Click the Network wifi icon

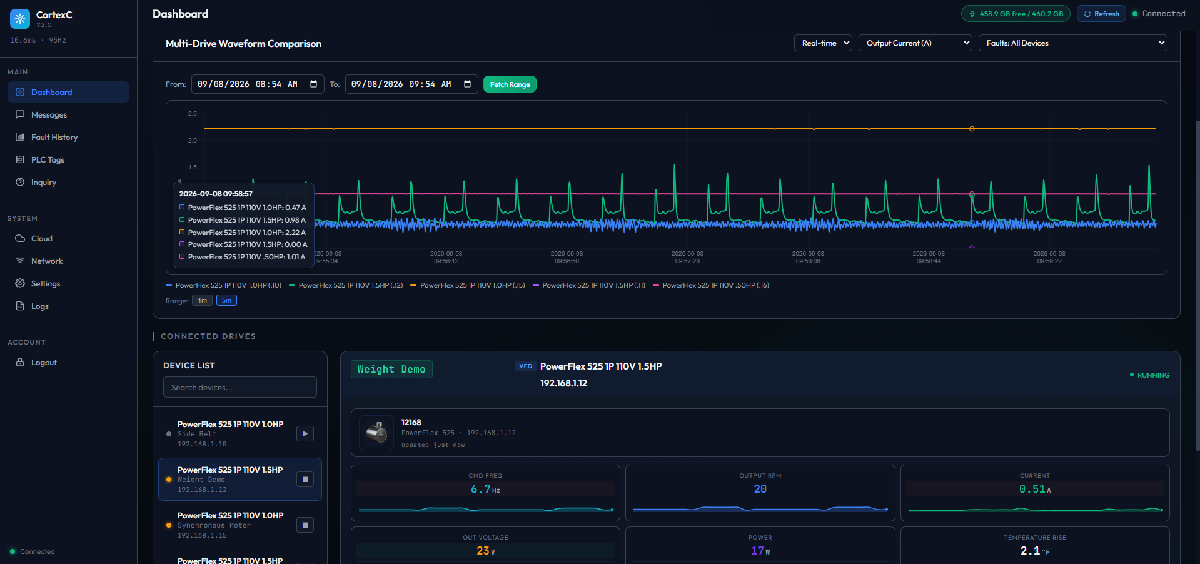tap(20, 261)
